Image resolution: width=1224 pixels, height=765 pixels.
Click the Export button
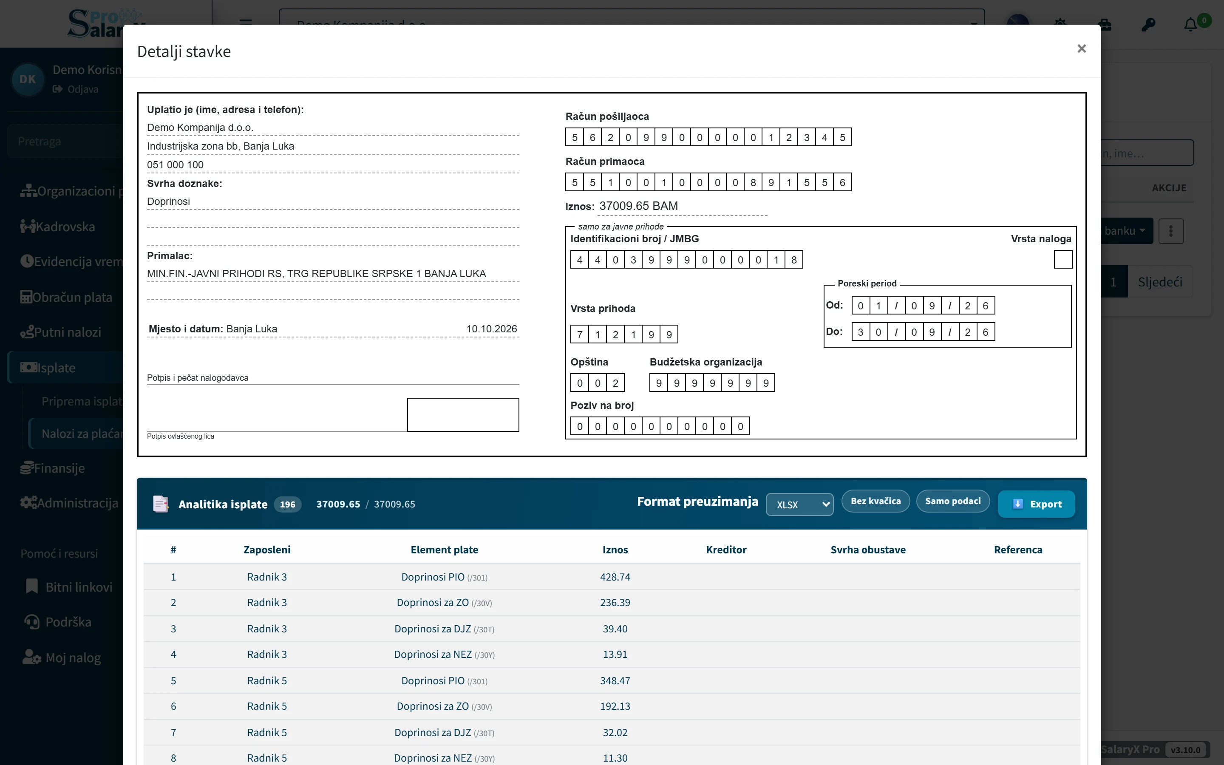click(x=1036, y=504)
